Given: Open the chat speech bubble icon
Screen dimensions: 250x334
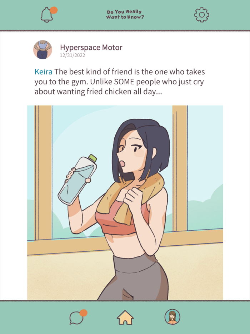Looking at the screenshot, I should click(76, 318).
